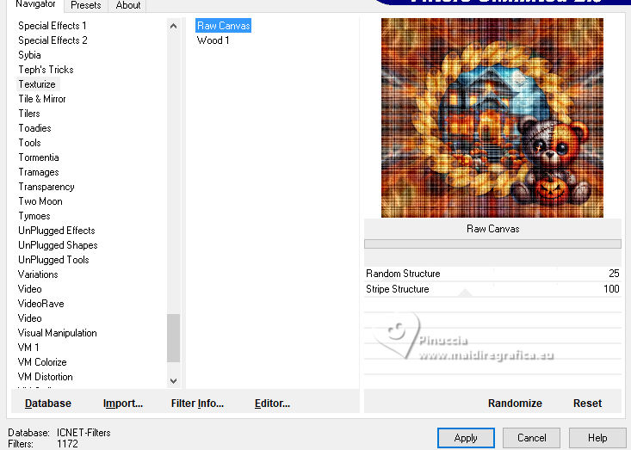Click the Raw Canvas preview image
631x450 pixels.
[492, 118]
